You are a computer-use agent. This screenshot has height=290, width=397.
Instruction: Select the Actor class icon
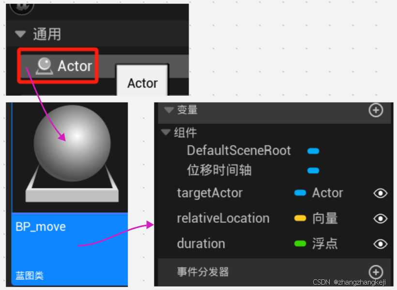[45, 66]
